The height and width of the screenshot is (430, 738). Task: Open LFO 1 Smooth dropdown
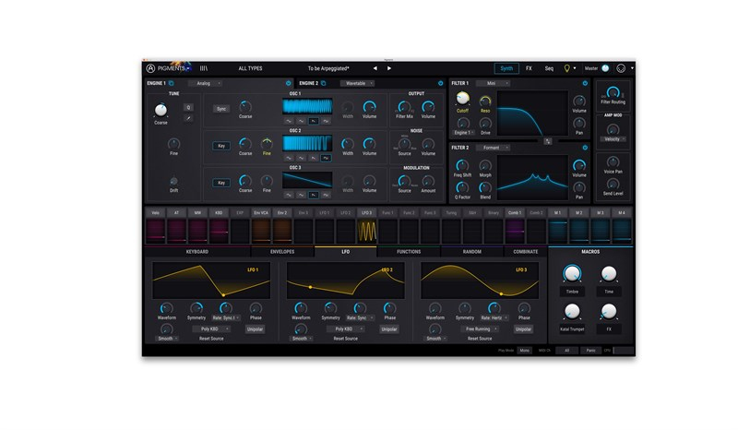(x=168, y=339)
